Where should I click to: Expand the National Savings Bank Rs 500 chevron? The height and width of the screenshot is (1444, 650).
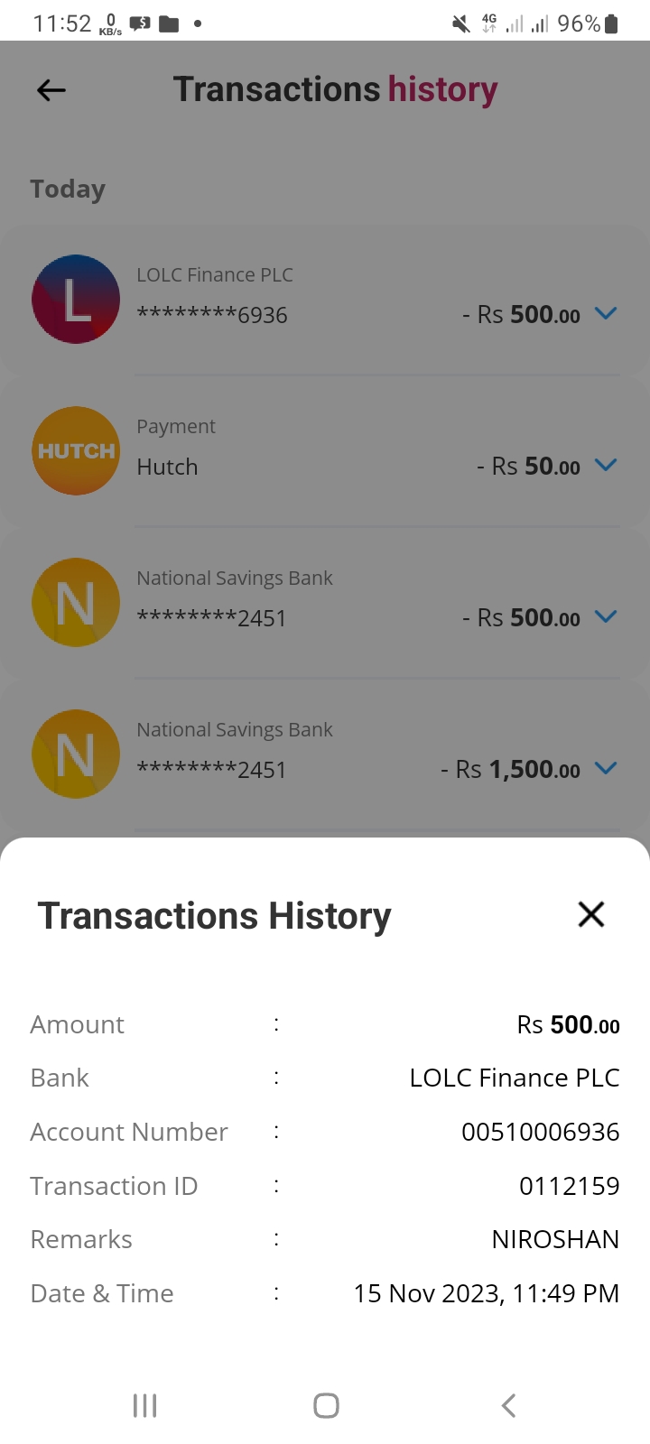click(606, 616)
